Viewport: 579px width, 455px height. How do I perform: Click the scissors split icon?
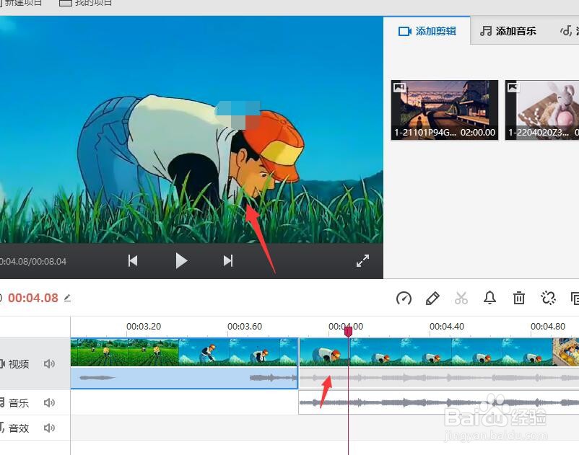(461, 298)
